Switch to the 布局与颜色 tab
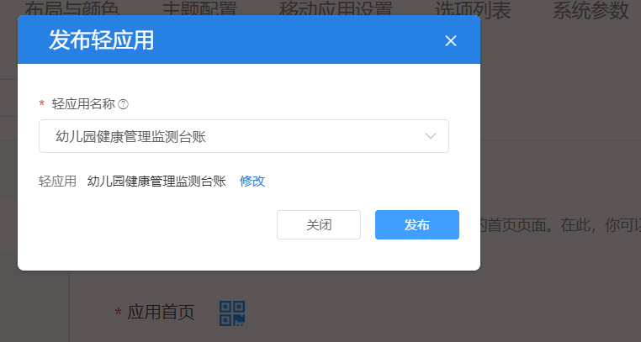 (x=72, y=8)
